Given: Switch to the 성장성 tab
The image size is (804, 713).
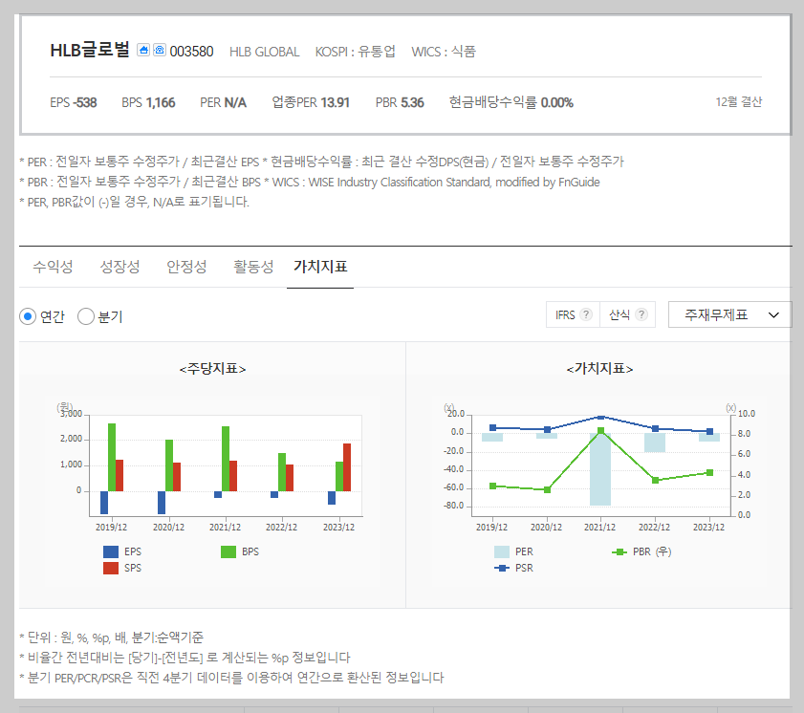Looking at the screenshot, I should point(120,267).
